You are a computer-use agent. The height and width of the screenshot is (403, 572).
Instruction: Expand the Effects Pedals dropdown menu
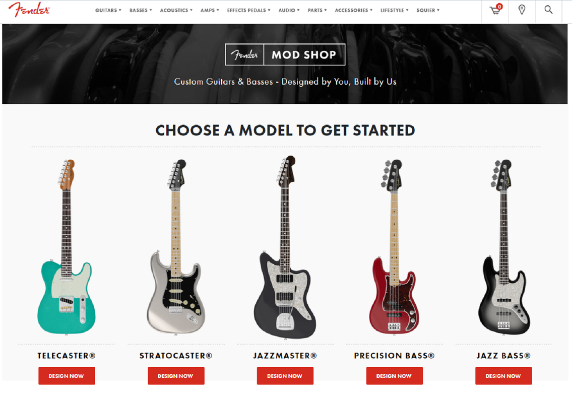pyautogui.click(x=249, y=10)
